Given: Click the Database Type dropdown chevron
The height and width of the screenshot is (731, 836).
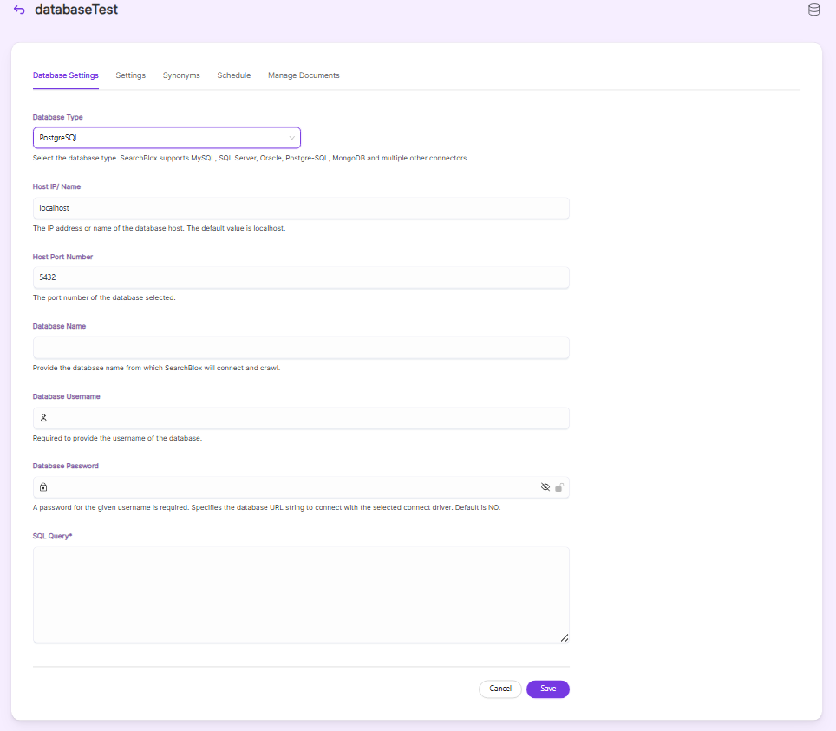Looking at the screenshot, I should pos(291,138).
